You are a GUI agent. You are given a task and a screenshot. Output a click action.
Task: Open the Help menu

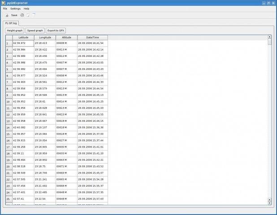click(x=26, y=9)
